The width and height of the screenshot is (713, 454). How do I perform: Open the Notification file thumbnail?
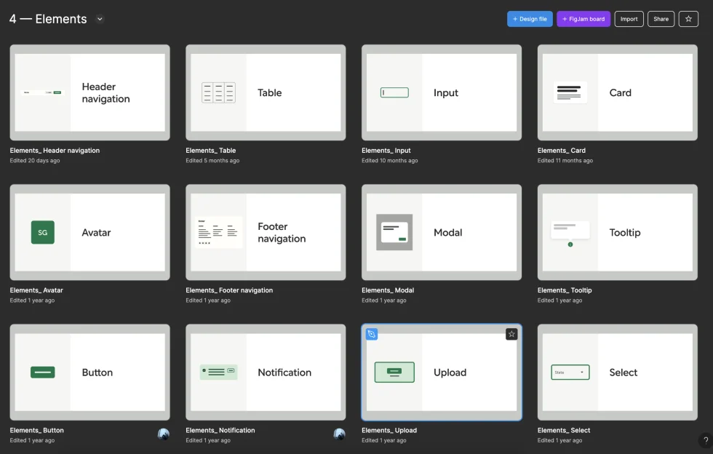(x=266, y=372)
